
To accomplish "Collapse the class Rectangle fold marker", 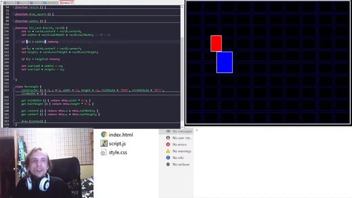I will point(14,86).
